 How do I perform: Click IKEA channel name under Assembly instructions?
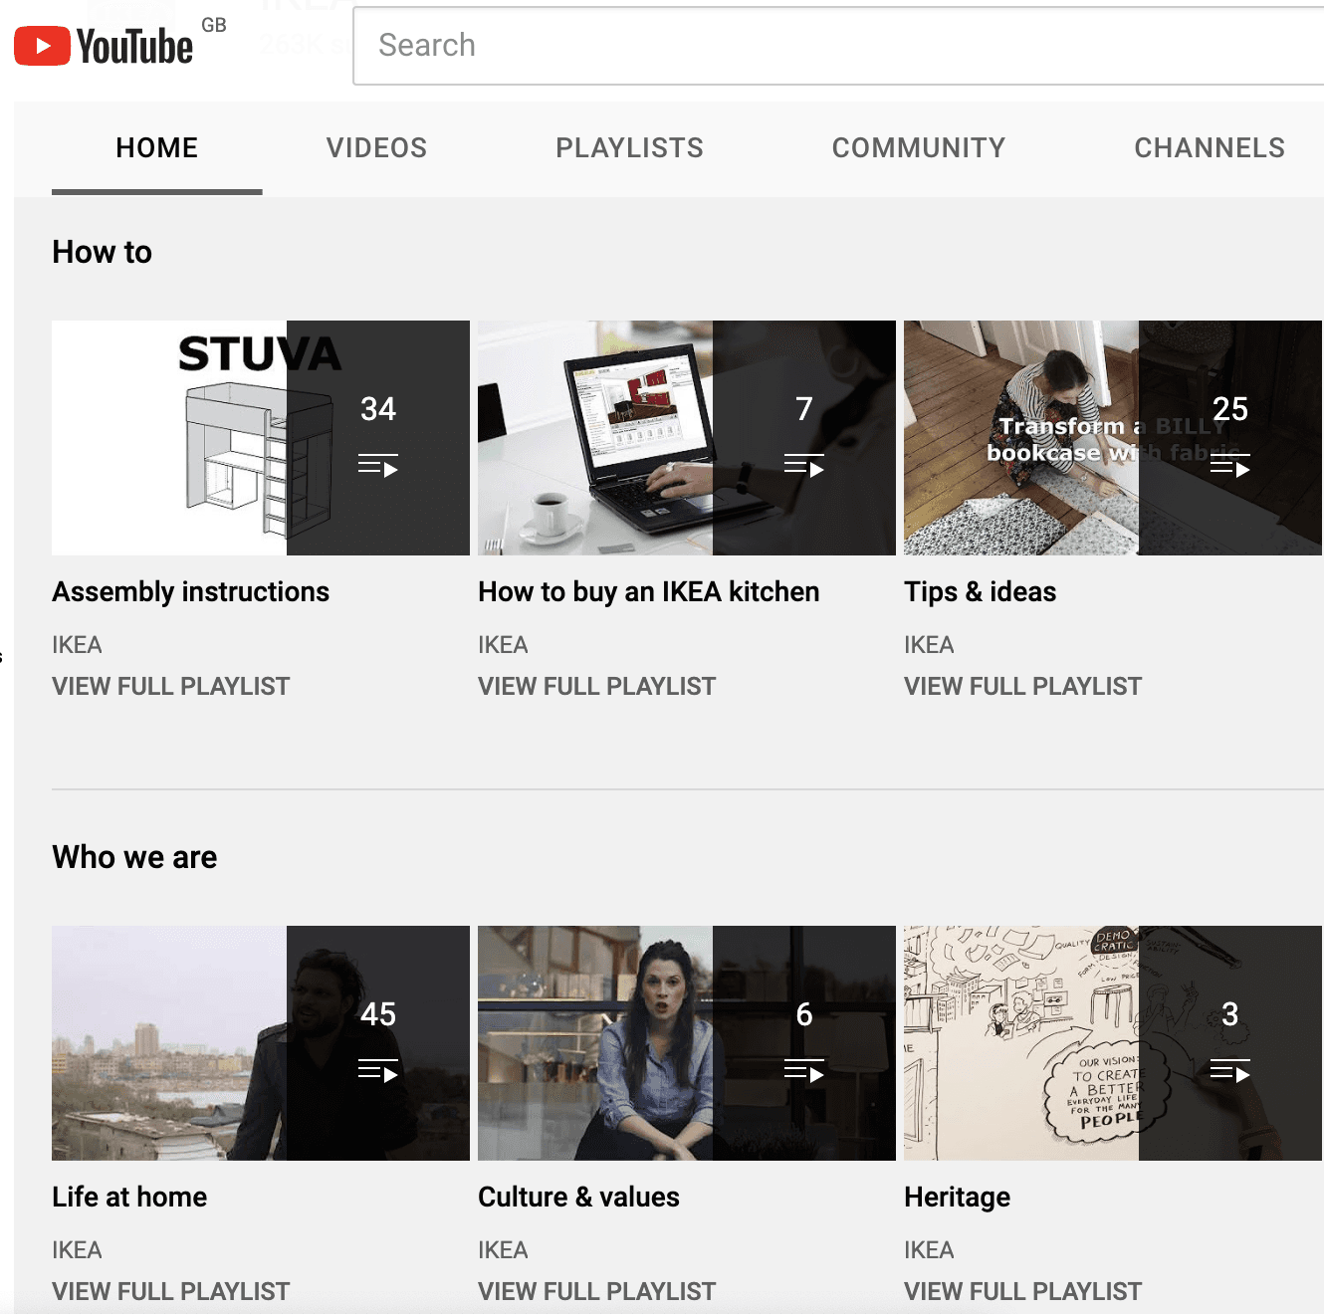[77, 645]
